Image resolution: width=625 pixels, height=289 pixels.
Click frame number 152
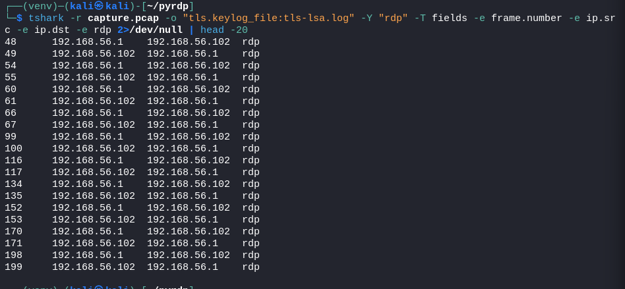coord(14,208)
